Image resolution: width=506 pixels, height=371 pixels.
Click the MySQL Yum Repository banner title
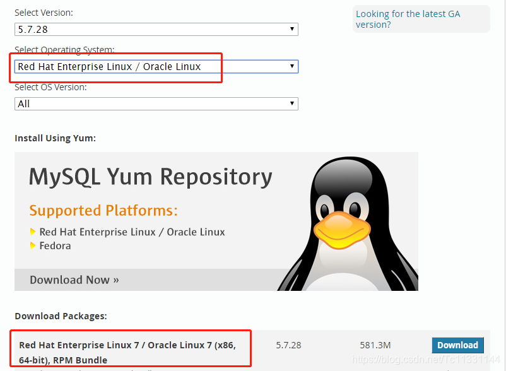[x=150, y=177]
